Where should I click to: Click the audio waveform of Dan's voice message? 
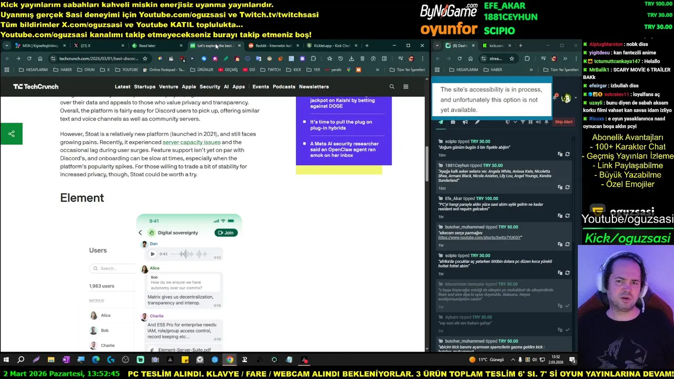pyautogui.click(x=191, y=254)
